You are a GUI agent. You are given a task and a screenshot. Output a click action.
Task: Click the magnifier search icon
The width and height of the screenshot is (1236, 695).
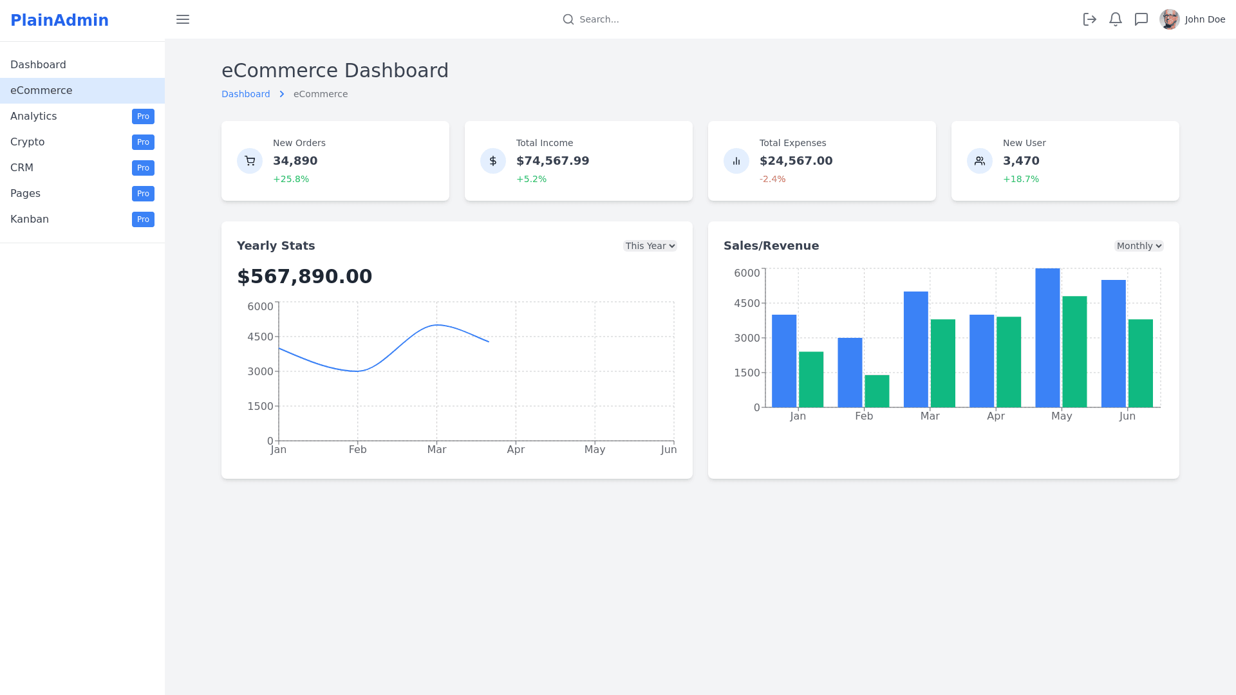[568, 19]
